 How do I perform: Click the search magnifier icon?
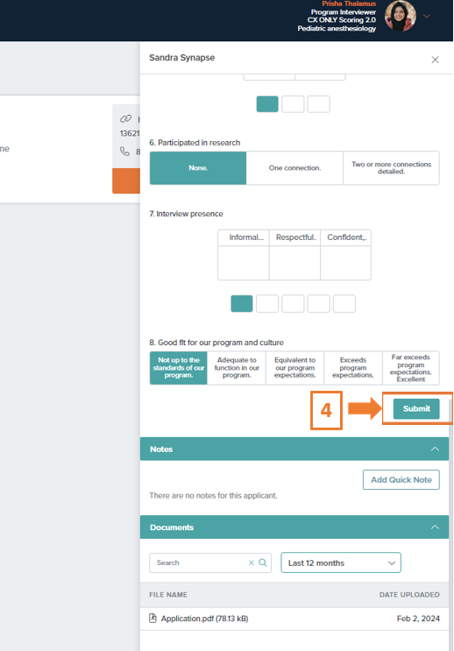(263, 563)
